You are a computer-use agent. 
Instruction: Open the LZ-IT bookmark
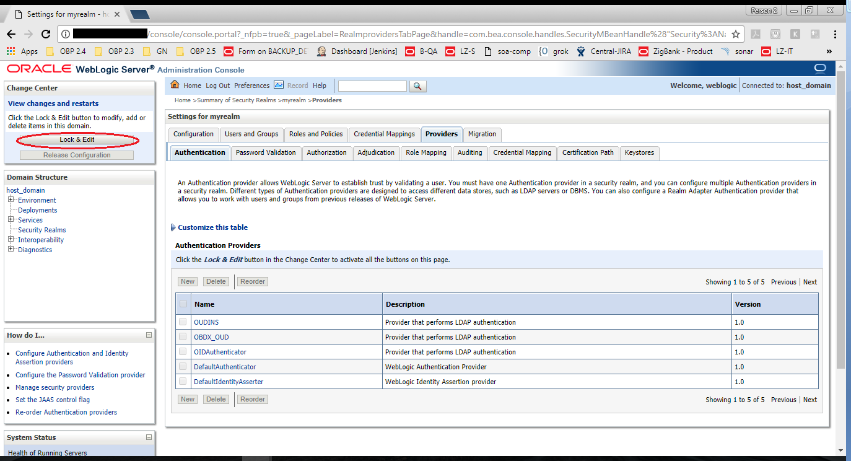pyautogui.click(x=777, y=51)
